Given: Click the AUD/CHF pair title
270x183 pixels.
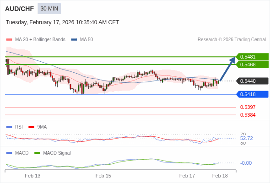Looking at the screenshot, I should pos(20,9).
